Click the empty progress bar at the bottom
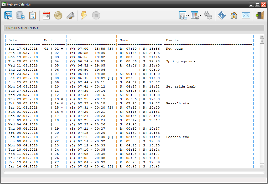This screenshot has height=184, width=268. (134, 172)
